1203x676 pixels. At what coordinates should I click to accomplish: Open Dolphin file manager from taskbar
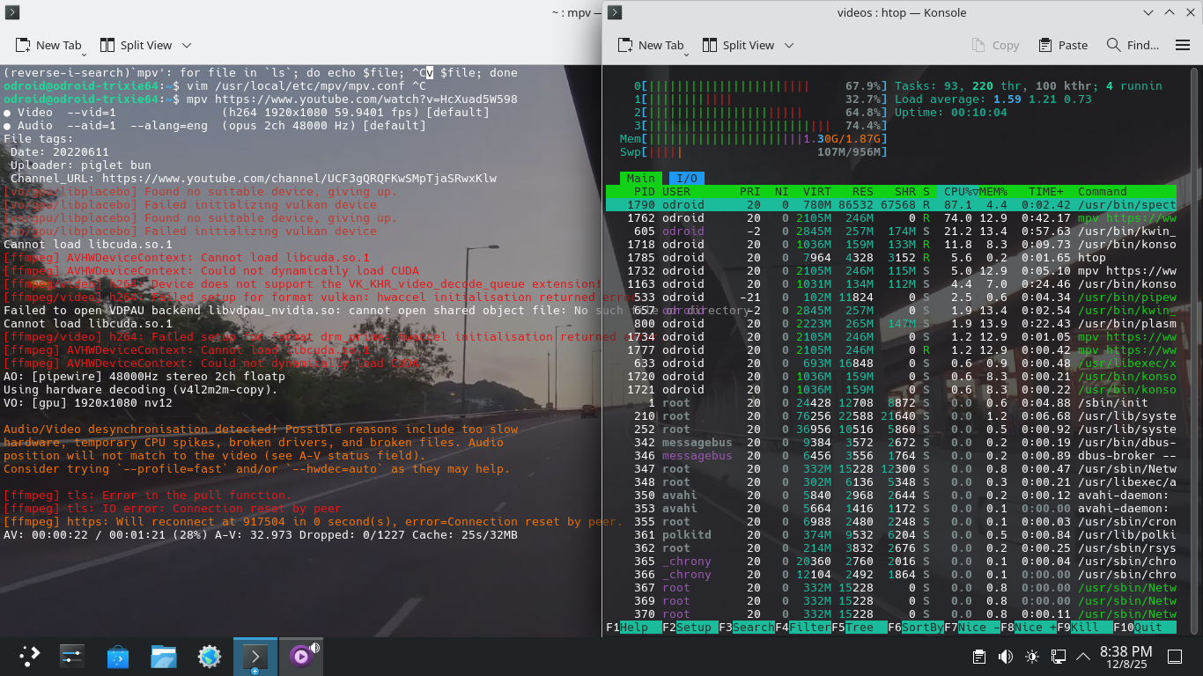[164, 656]
